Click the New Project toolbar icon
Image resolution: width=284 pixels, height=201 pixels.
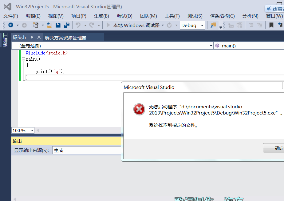[36, 25]
